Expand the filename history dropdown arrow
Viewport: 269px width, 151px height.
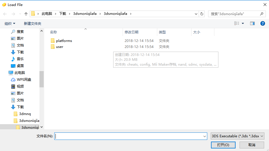(x=204, y=136)
